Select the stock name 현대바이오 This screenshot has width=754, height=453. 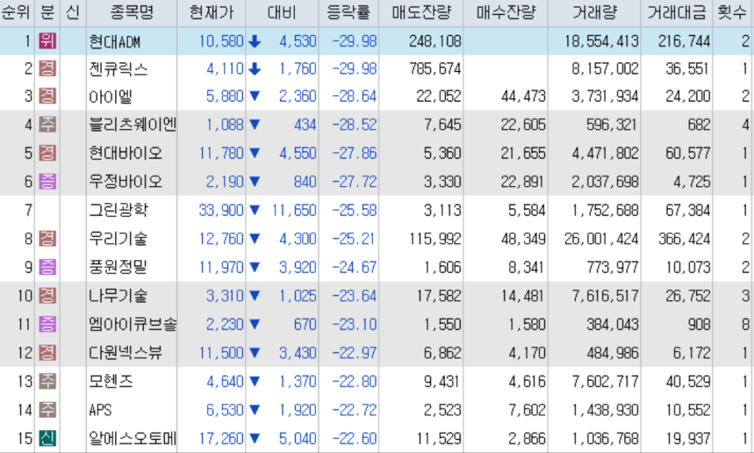coord(126,154)
